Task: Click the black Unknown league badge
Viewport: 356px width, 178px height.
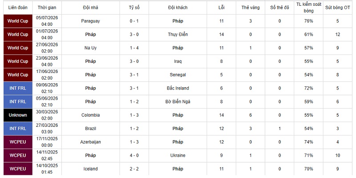Action: pos(18,115)
